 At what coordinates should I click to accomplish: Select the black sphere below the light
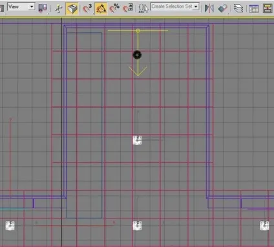pyautogui.click(x=137, y=55)
